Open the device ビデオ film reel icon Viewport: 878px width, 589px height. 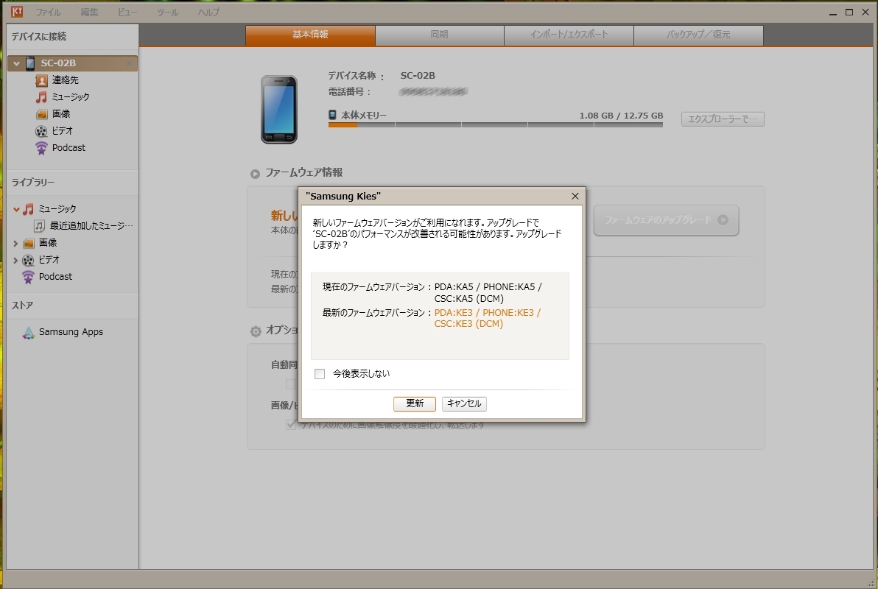[x=41, y=131]
